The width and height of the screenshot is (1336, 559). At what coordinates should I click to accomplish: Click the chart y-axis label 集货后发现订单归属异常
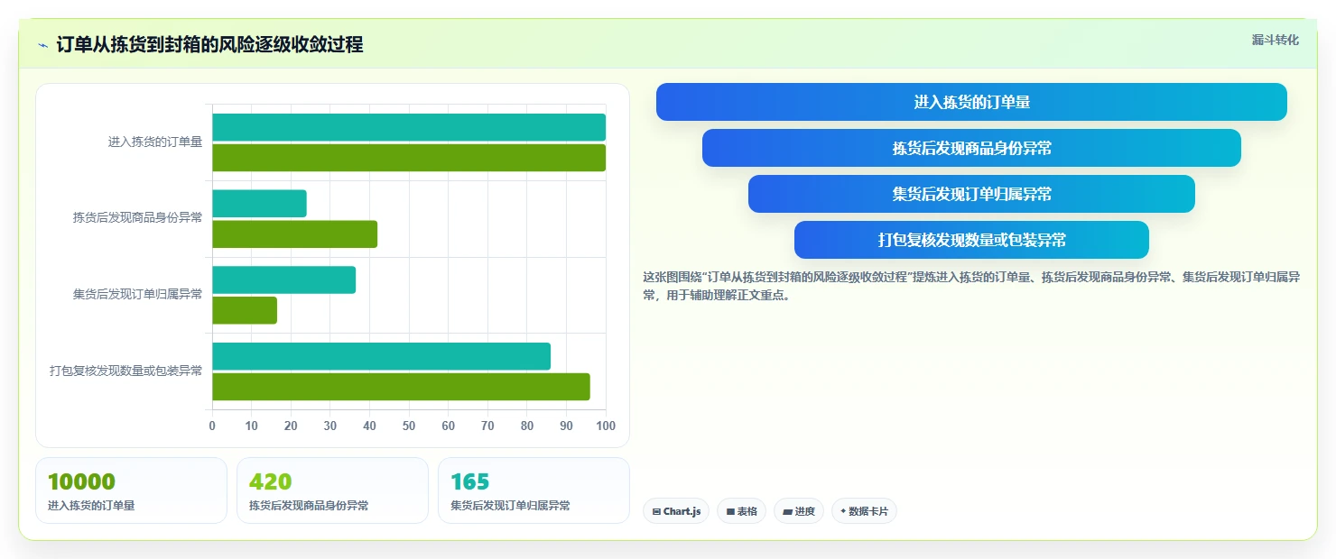[x=137, y=294]
